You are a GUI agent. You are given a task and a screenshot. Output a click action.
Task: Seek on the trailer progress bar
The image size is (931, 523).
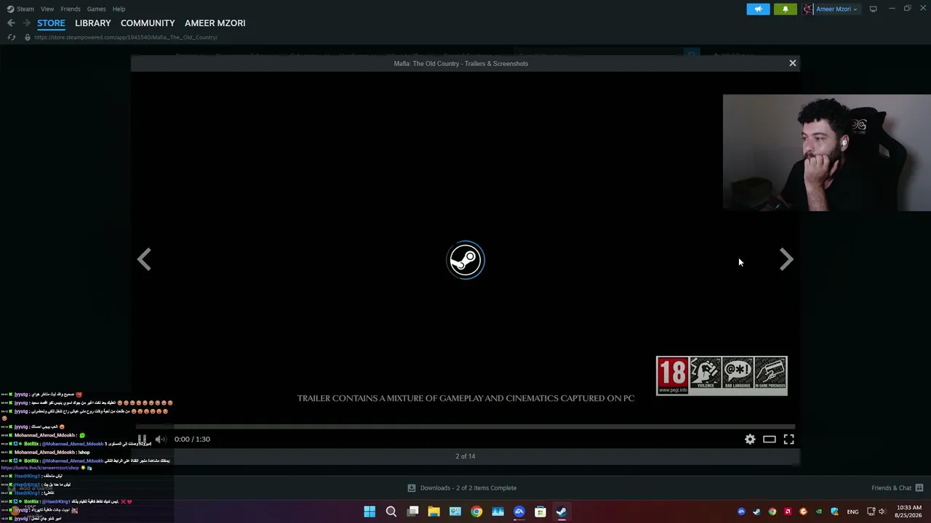click(465, 427)
